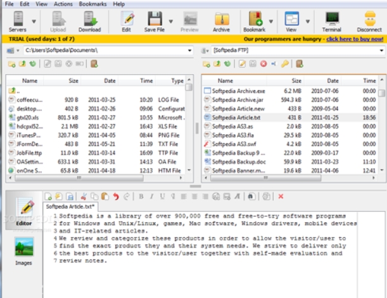Click the red delete icon in remote pane
This screenshot has height=298, width=387.
[263, 64]
